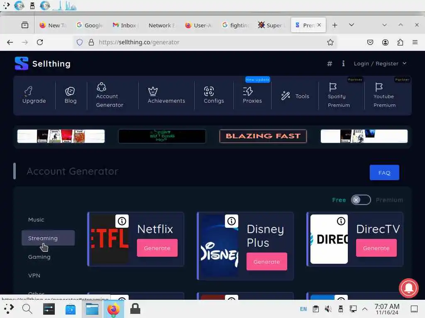Click the shield tracking protection icon
Viewport: 425px width, 318px height.
click(x=80, y=43)
